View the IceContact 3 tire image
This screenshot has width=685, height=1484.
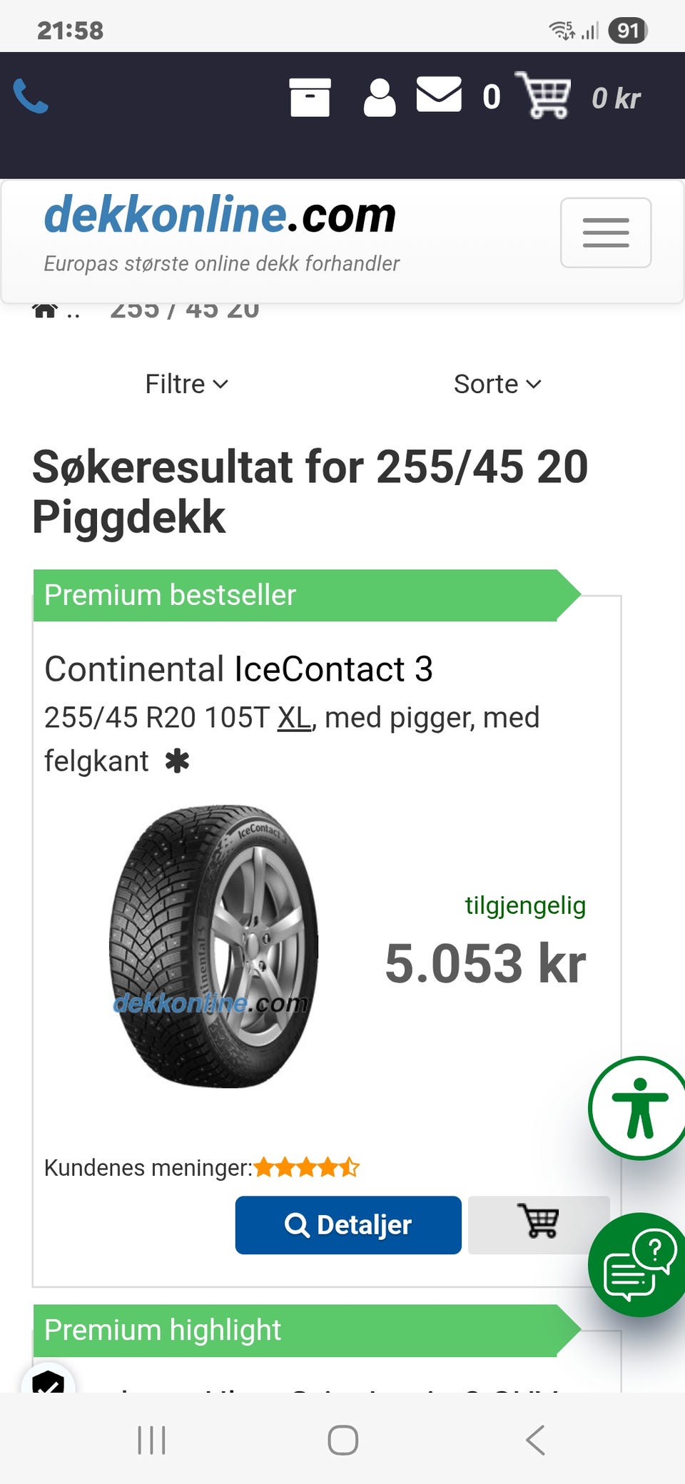coord(213,946)
